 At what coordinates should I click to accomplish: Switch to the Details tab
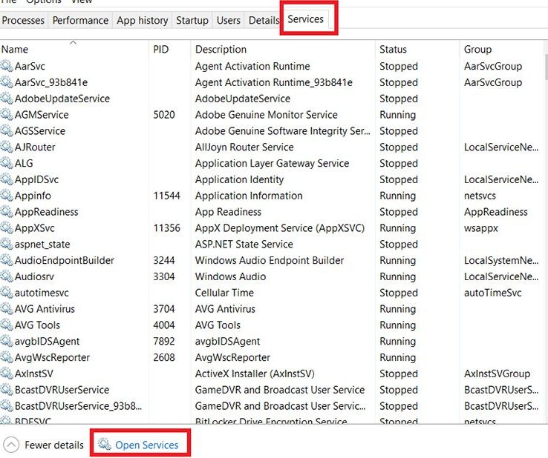pos(264,20)
